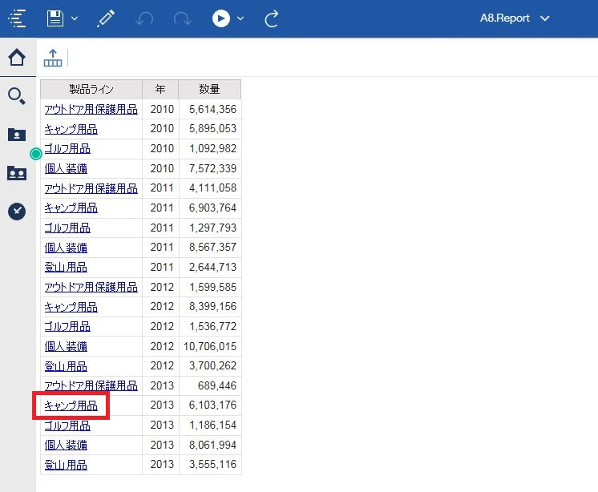Open 2011 ゴルフ用品 link
The height and width of the screenshot is (492, 598).
point(67,228)
